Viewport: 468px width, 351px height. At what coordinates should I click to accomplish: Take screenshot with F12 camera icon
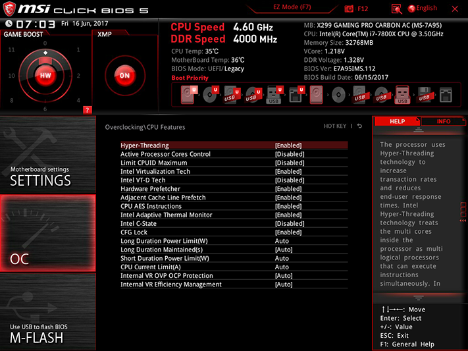[349, 9]
